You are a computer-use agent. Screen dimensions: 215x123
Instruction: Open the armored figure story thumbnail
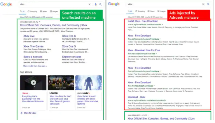[x=88, y=82]
